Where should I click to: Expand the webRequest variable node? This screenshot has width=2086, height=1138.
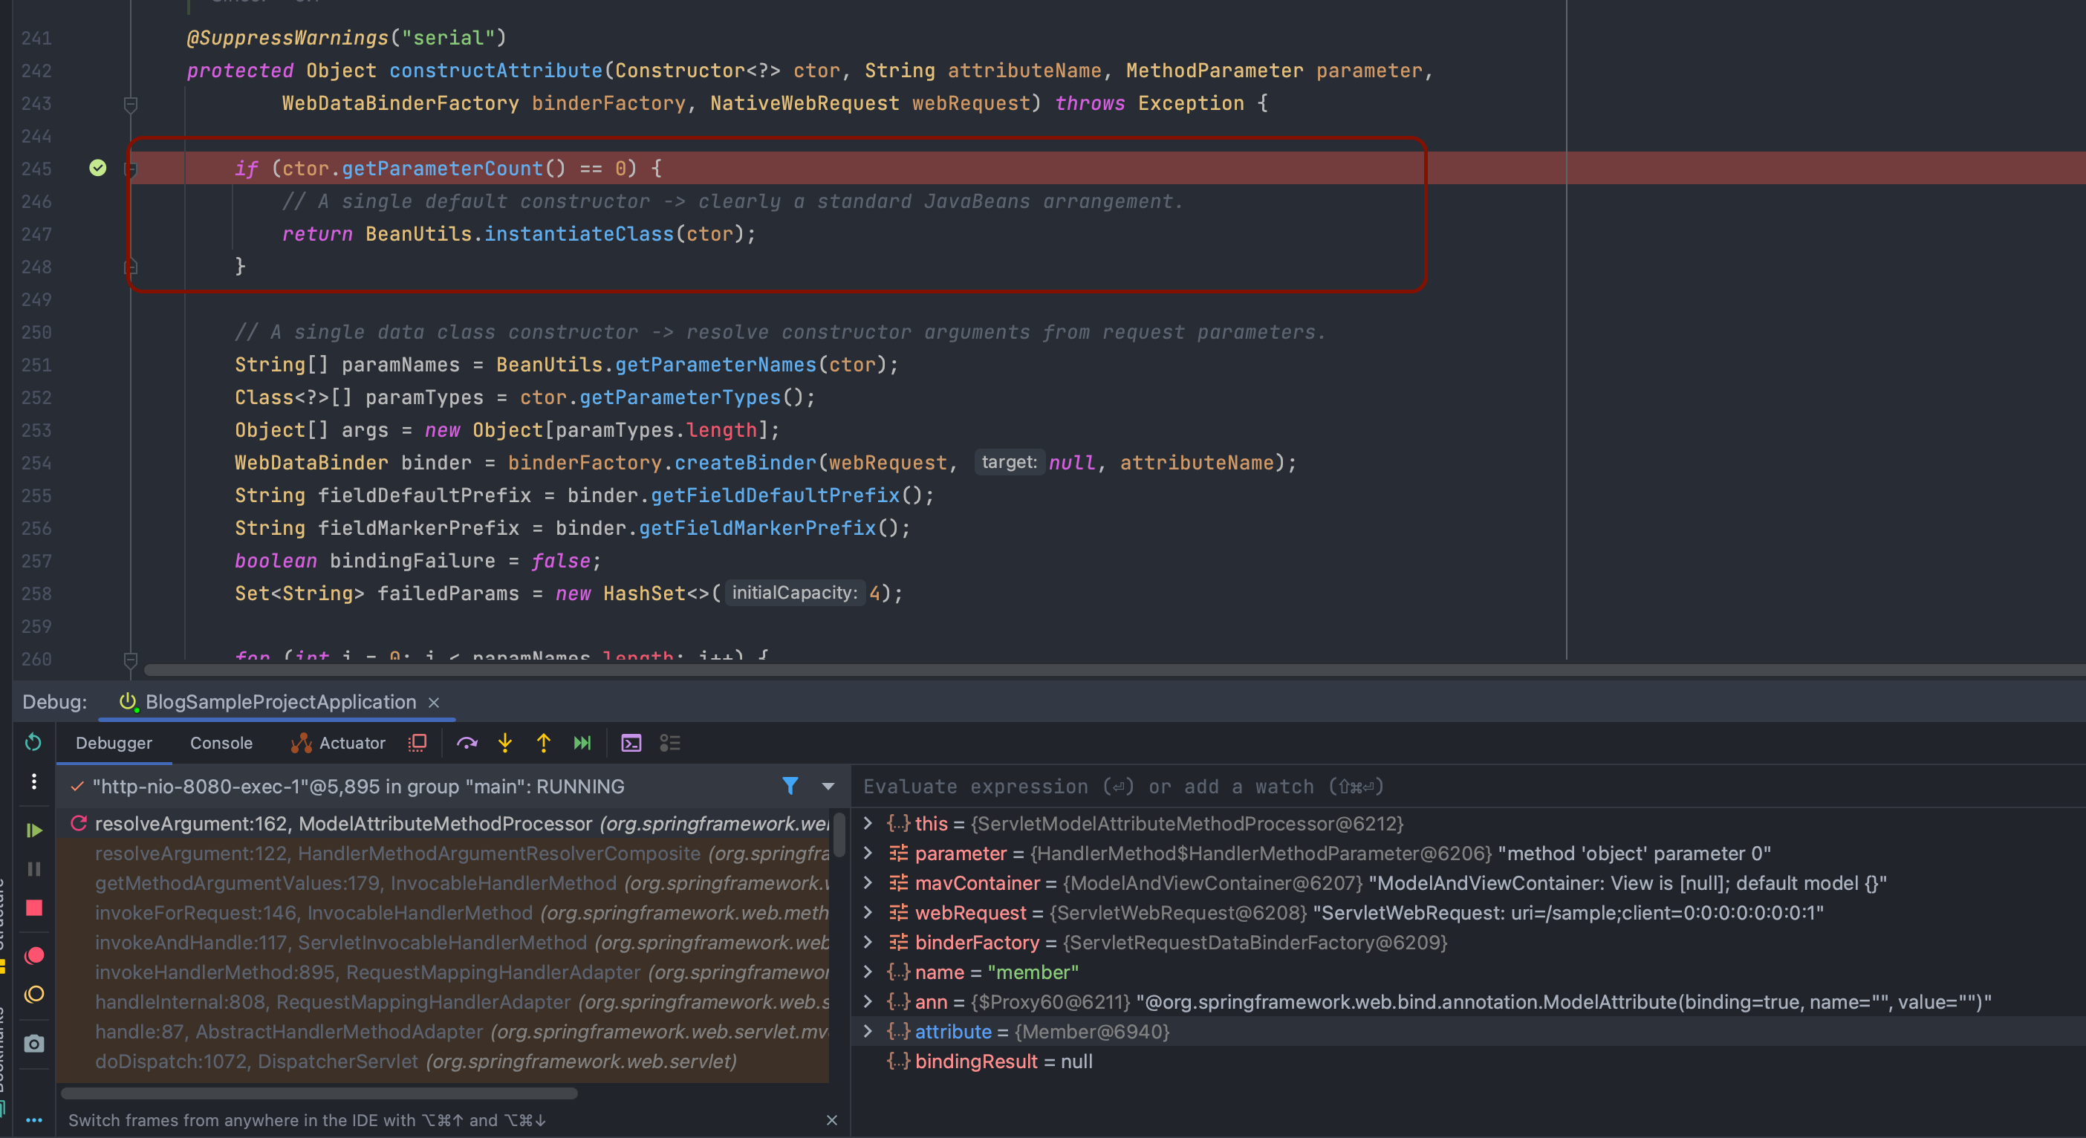868,913
